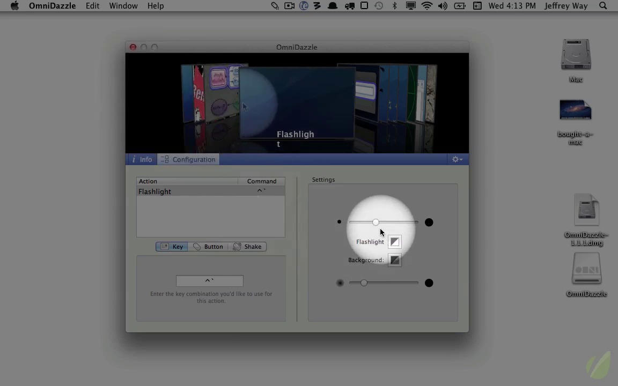This screenshot has width=618, height=386.
Task: Click the Growl-style hat icon in menu bar
Action: [333, 6]
